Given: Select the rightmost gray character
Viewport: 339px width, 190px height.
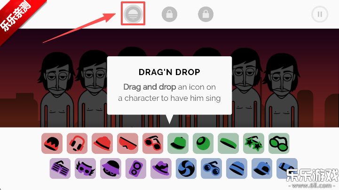Looking at the screenshot, I should point(282,91).
